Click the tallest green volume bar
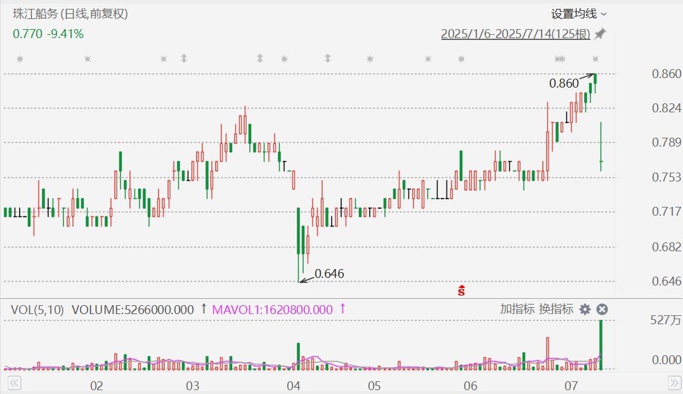The width and height of the screenshot is (683, 394). [600, 345]
